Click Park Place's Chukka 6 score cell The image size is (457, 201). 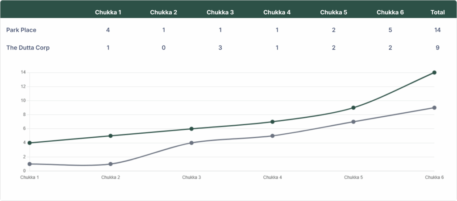(390, 30)
